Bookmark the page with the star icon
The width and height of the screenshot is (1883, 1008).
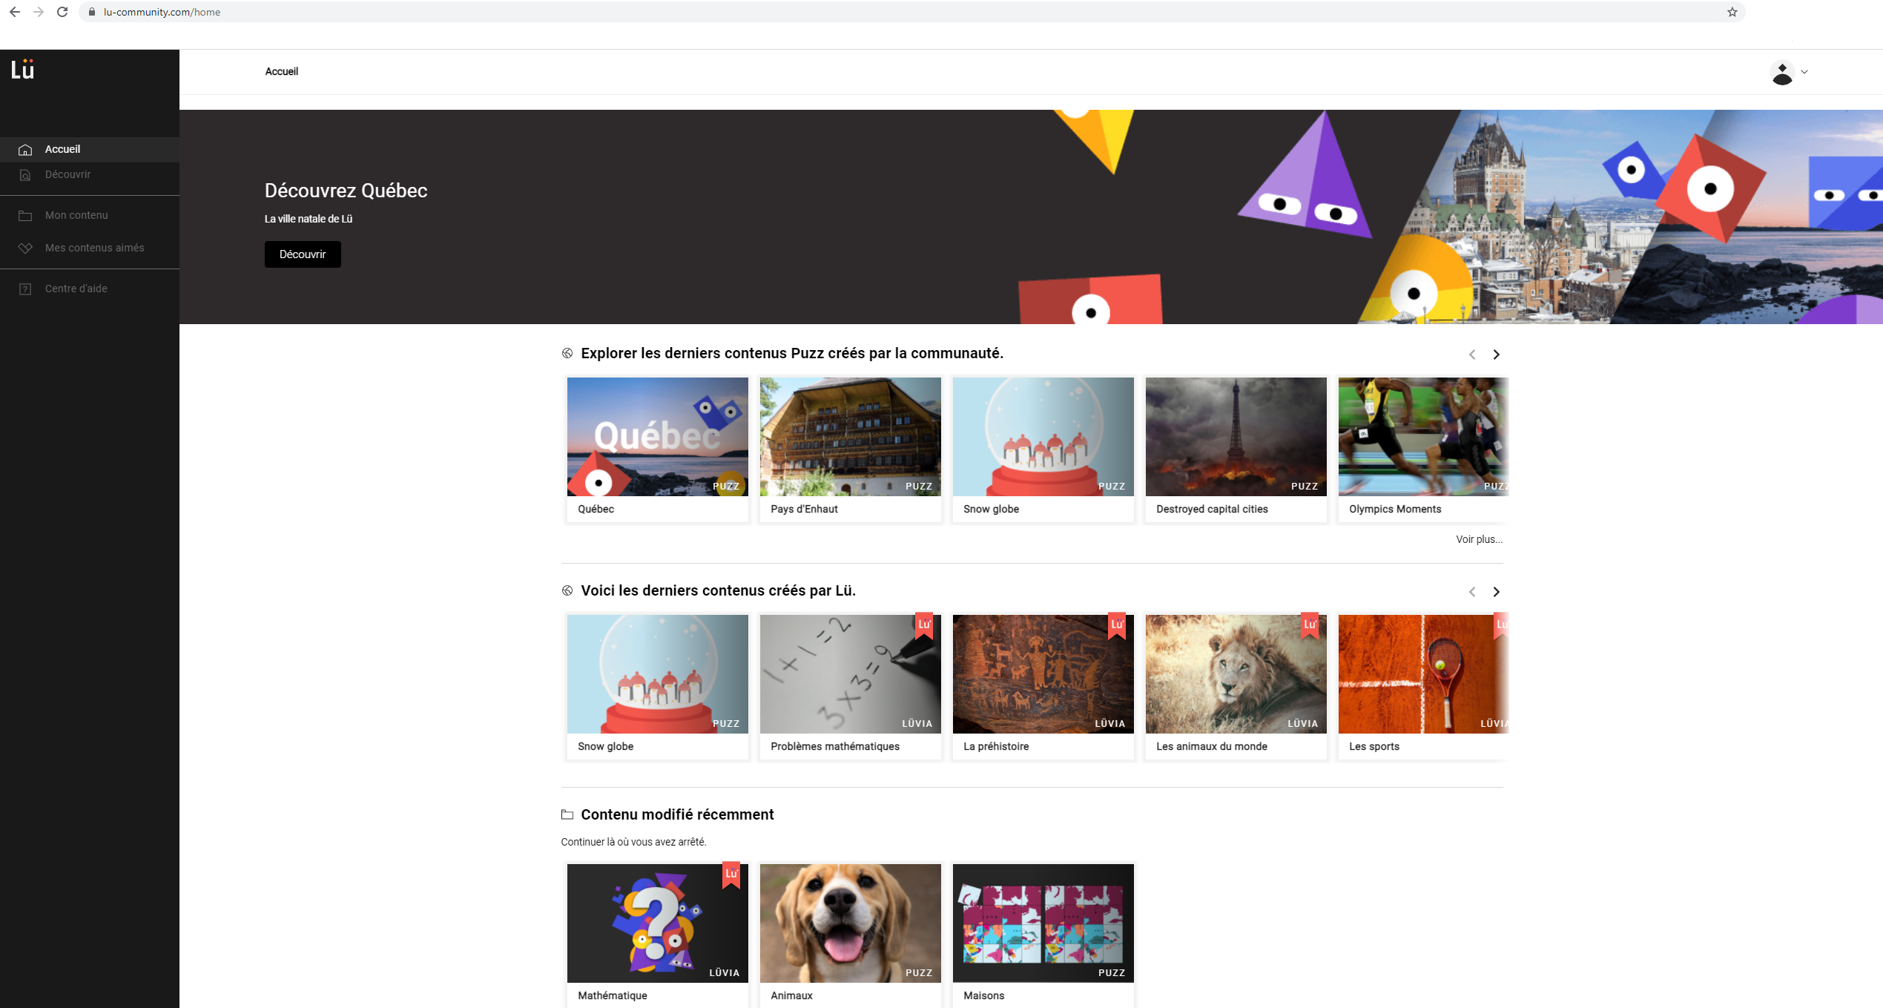click(1732, 12)
